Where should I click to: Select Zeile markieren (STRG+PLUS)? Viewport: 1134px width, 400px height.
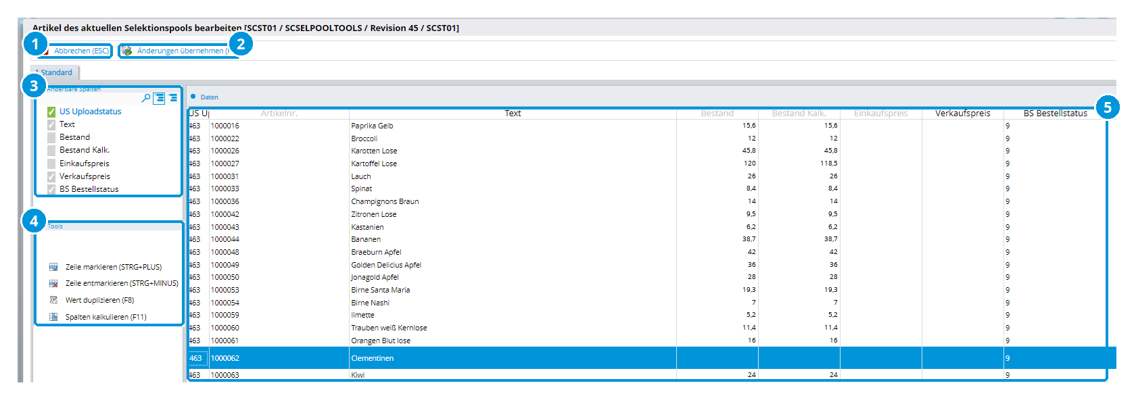pos(114,267)
